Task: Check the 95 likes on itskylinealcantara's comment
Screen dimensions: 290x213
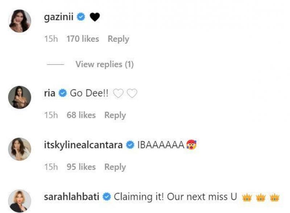Action: (x=81, y=167)
